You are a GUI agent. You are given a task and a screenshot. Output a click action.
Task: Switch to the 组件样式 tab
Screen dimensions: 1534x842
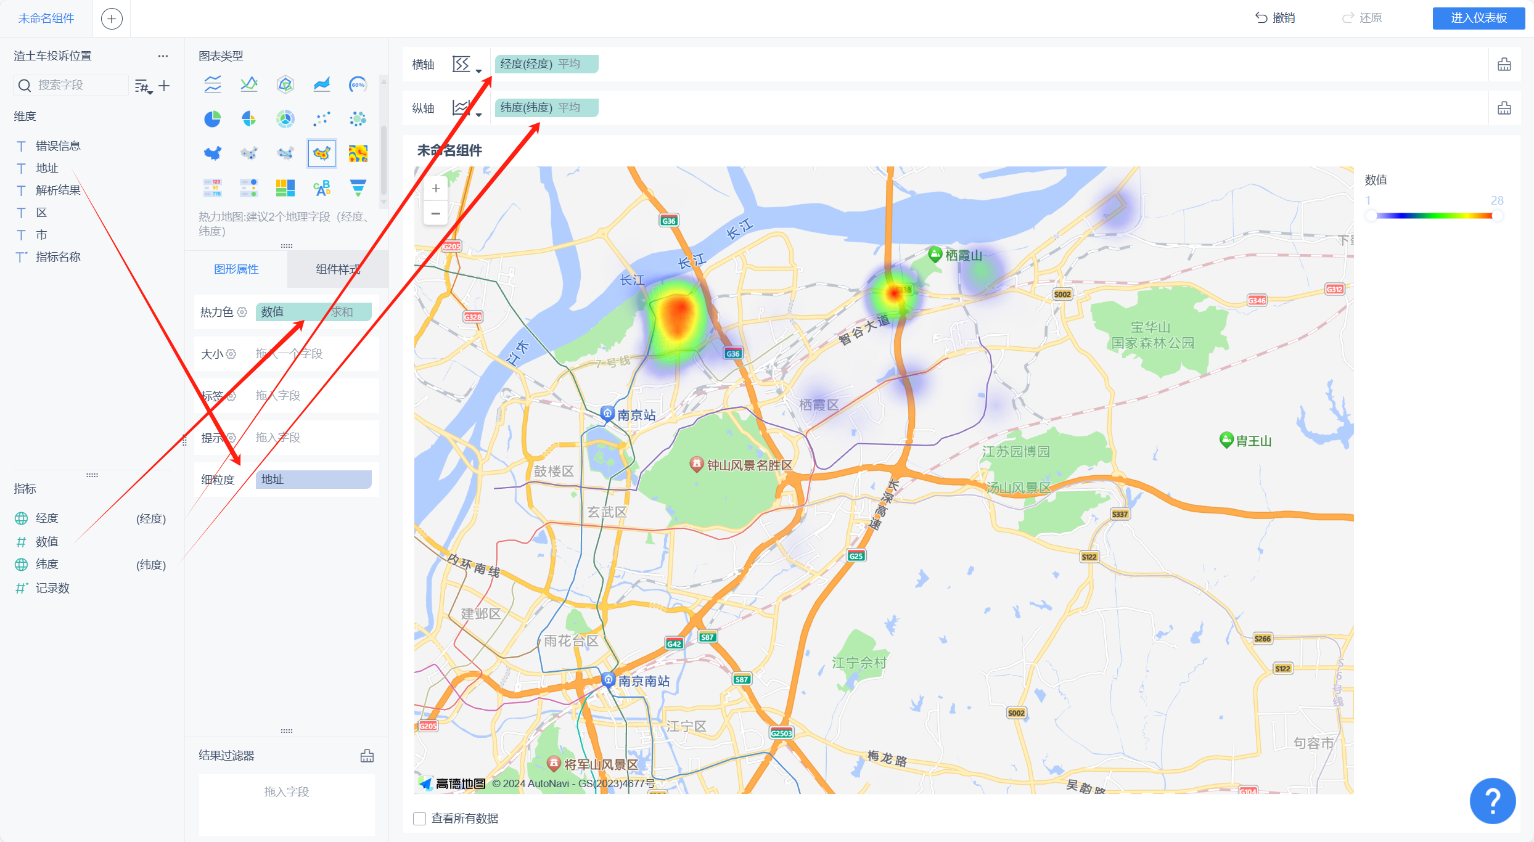click(x=337, y=269)
